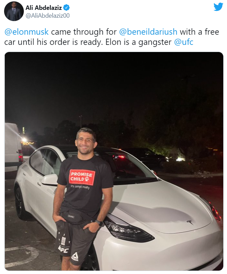227x274 pixels.
Task: Click the Ali Abdelaziz display name
Action: point(44,8)
